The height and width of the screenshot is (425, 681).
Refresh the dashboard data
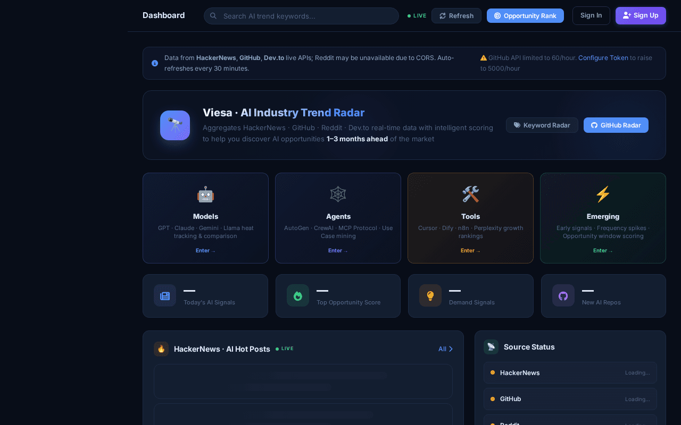[456, 16]
